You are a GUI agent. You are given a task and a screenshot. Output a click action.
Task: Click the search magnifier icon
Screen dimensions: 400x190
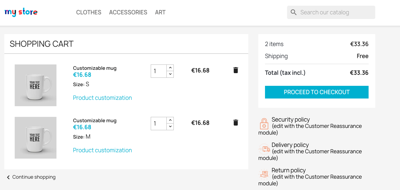293,12
